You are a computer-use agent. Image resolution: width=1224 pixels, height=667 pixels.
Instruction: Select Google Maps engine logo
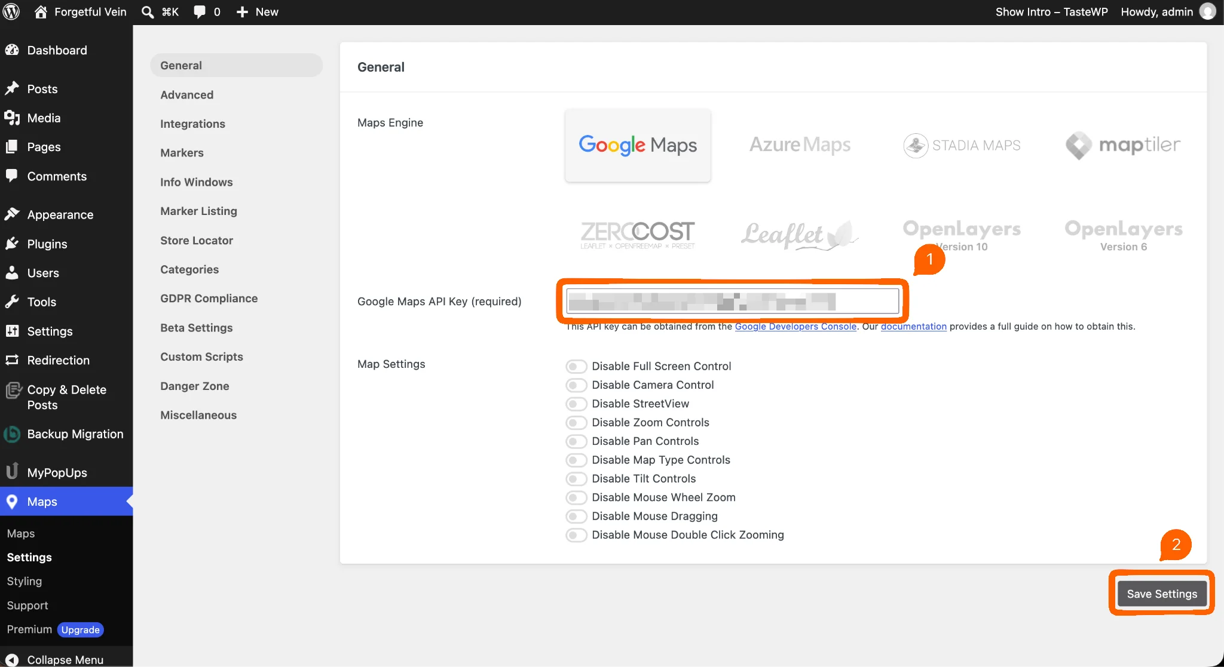click(x=638, y=145)
